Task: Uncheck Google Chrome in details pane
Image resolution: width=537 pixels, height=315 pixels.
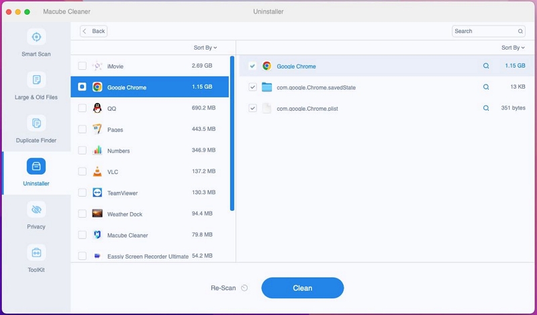Action: [x=252, y=66]
